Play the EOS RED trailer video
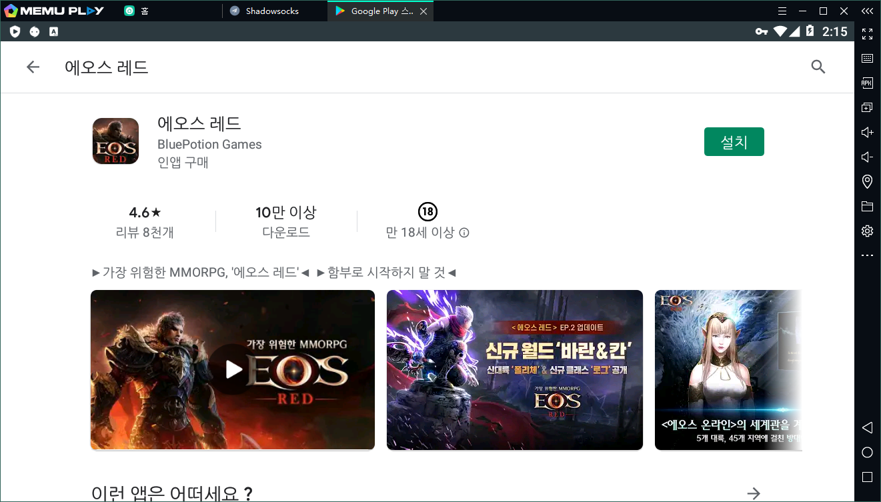The height and width of the screenshot is (502, 881). (232, 369)
